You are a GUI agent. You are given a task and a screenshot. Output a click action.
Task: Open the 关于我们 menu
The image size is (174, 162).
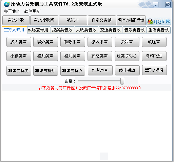click(12, 11)
